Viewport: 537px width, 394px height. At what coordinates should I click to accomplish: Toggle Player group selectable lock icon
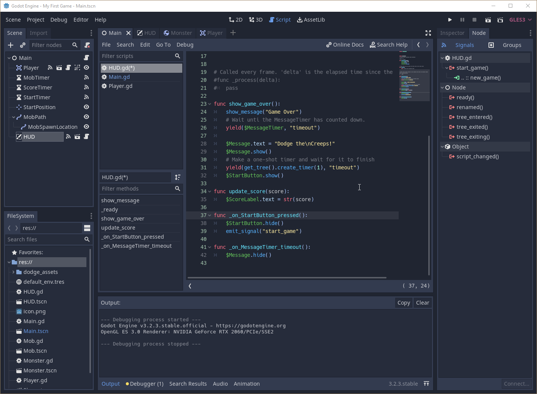(x=77, y=68)
